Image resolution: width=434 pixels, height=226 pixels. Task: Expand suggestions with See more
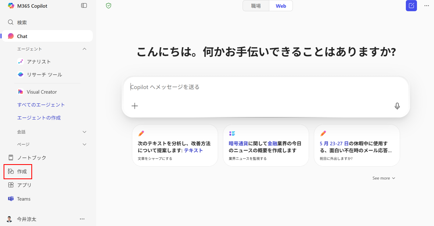coord(384,178)
